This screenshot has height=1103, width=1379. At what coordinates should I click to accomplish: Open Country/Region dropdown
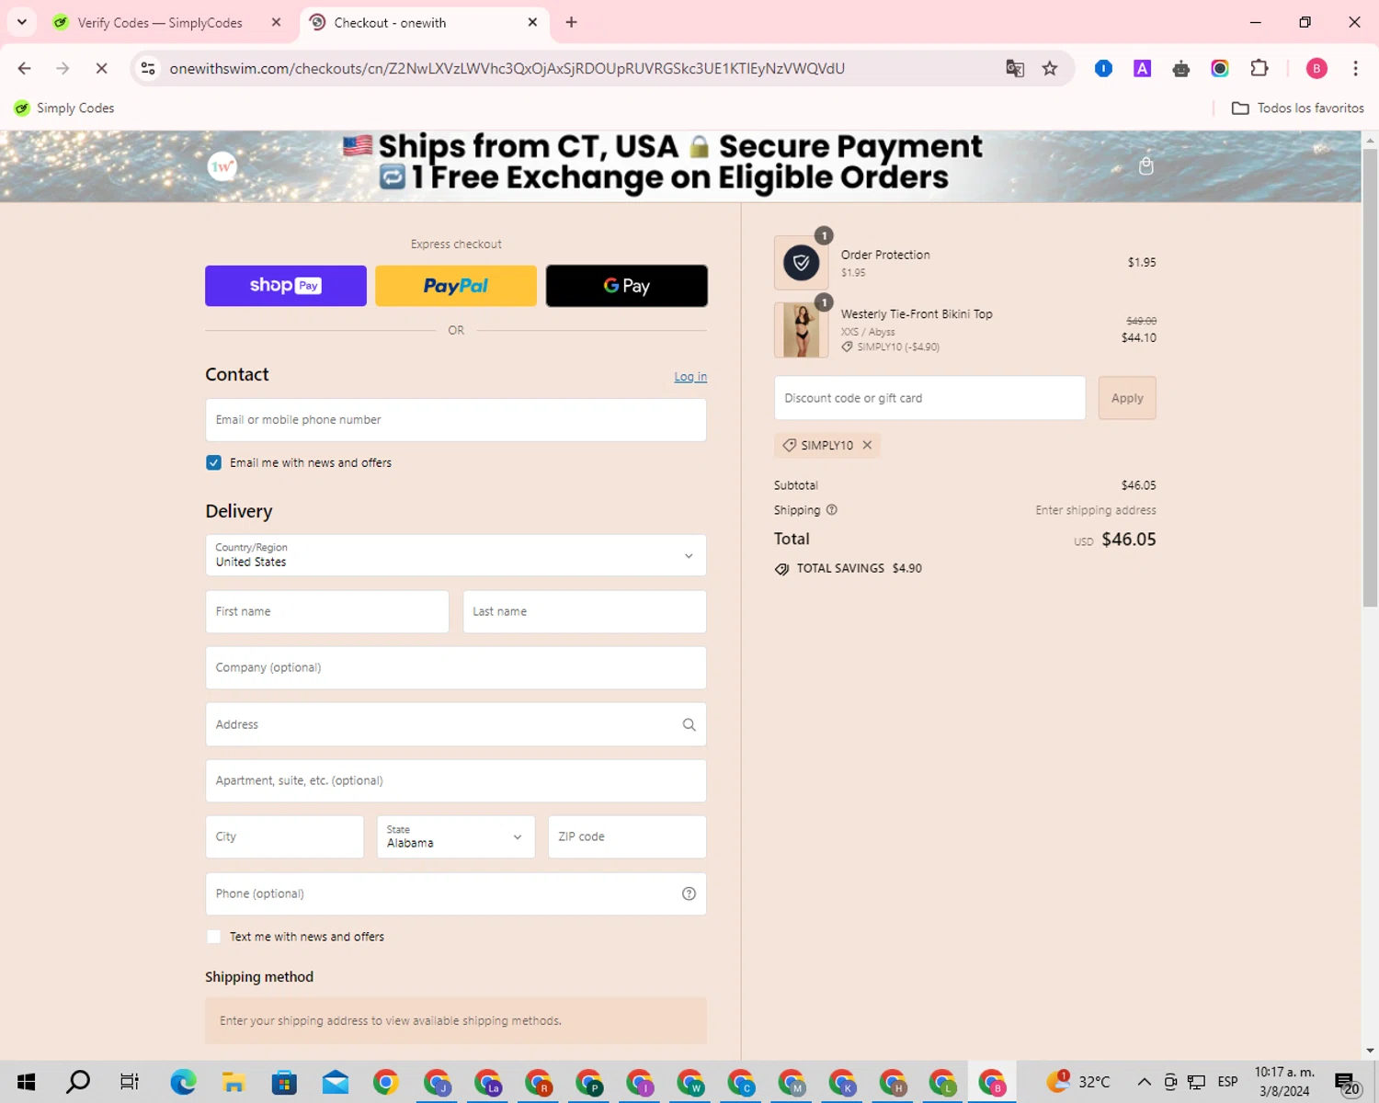[456, 555]
